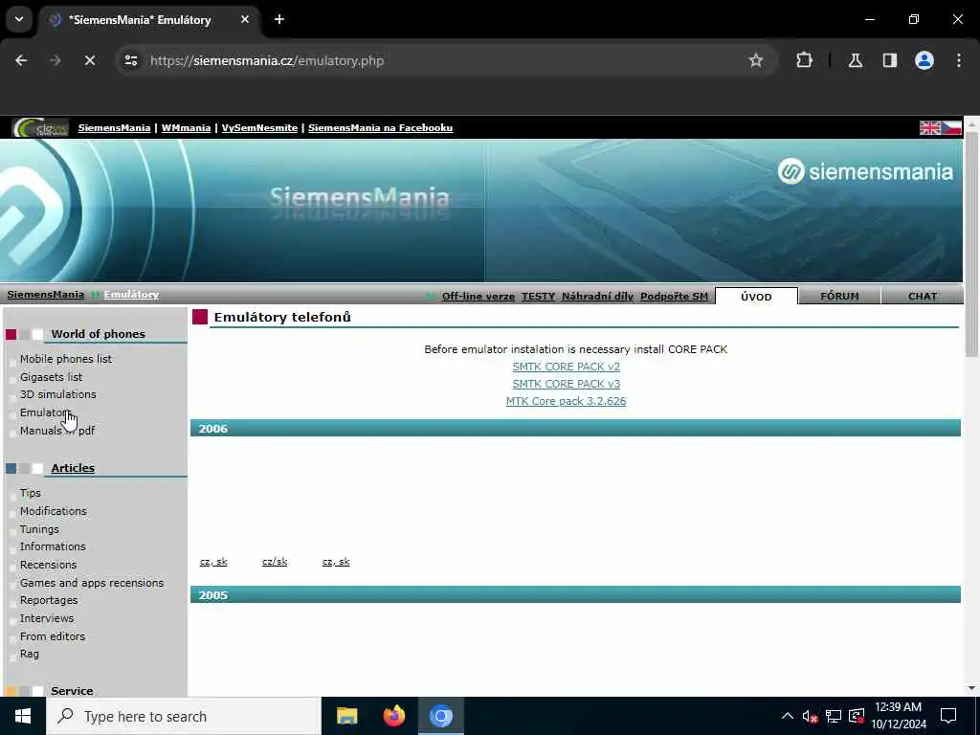Click the Clevis logo in top bar
Image resolution: width=980 pixels, height=735 pixels.
[40, 127]
